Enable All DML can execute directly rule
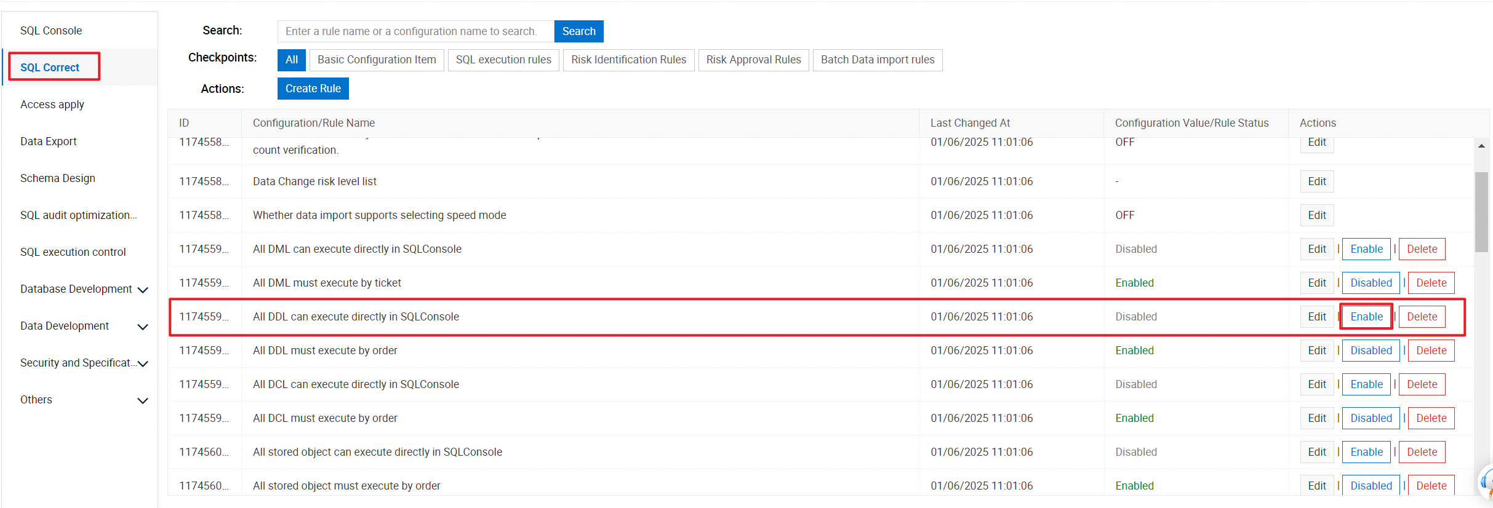Screen dimensions: 1493x508 (1366, 249)
